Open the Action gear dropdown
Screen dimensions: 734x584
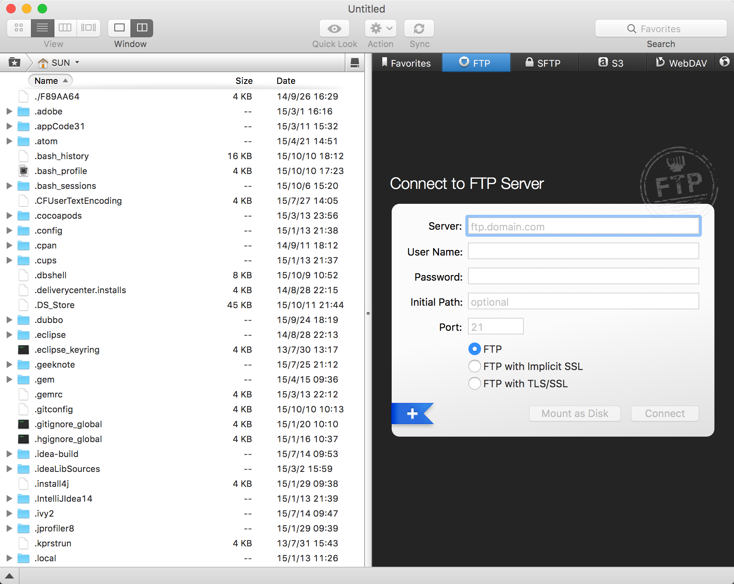pos(380,29)
